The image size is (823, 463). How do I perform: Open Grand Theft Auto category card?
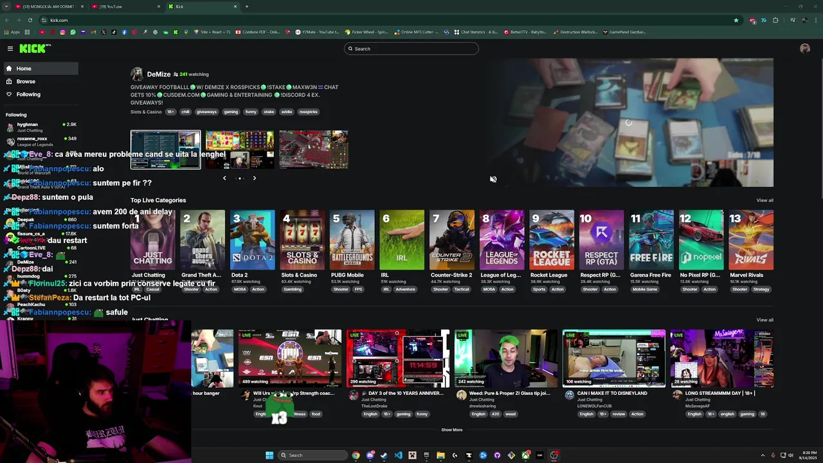point(203,240)
